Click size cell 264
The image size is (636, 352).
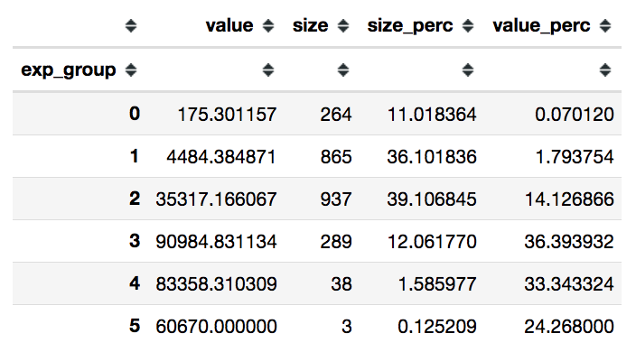[x=336, y=115]
